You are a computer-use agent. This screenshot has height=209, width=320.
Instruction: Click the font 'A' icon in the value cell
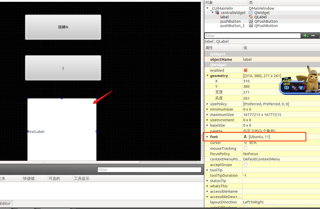(x=245, y=137)
